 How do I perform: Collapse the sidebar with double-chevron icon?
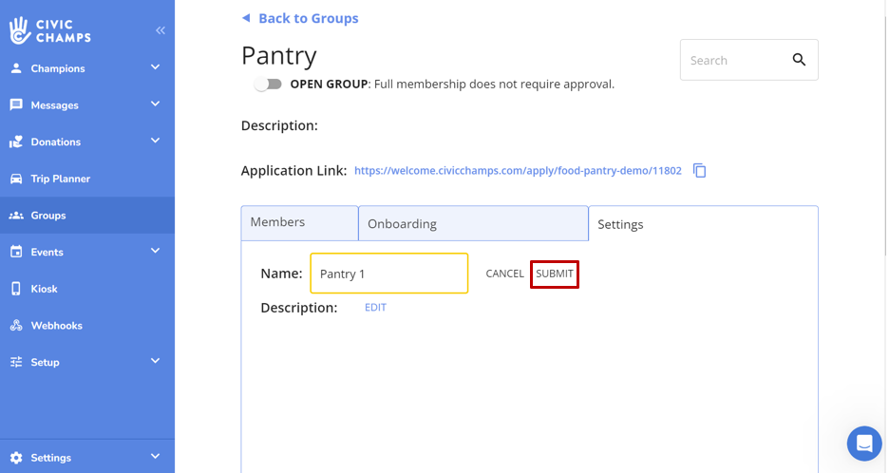(x=161, y=30)
